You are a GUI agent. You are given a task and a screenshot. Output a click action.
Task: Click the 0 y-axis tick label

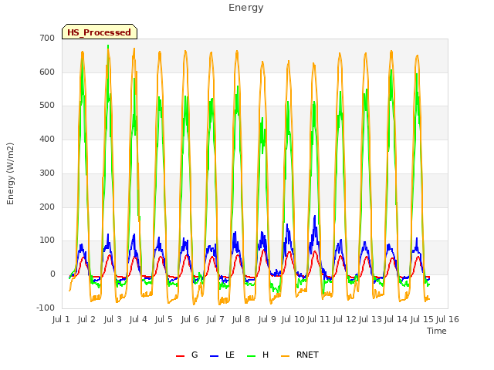coord(52,274)
